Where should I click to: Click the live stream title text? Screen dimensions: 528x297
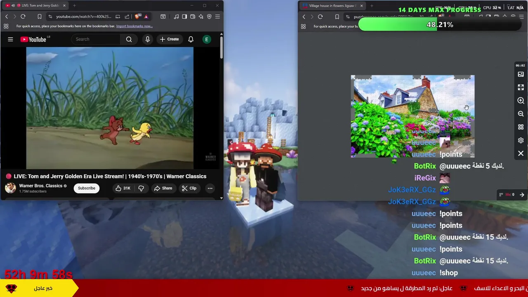(x=110, y=176)
